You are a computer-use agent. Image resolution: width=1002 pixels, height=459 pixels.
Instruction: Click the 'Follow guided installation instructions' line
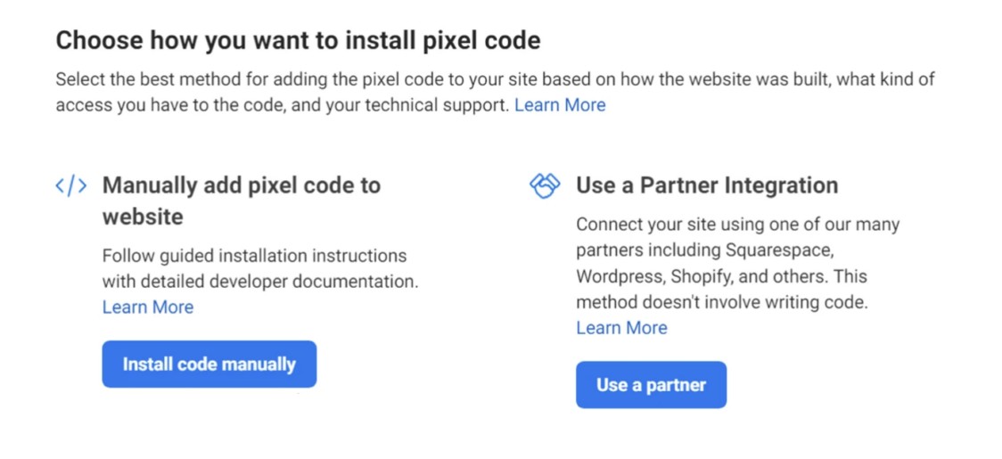254,256
